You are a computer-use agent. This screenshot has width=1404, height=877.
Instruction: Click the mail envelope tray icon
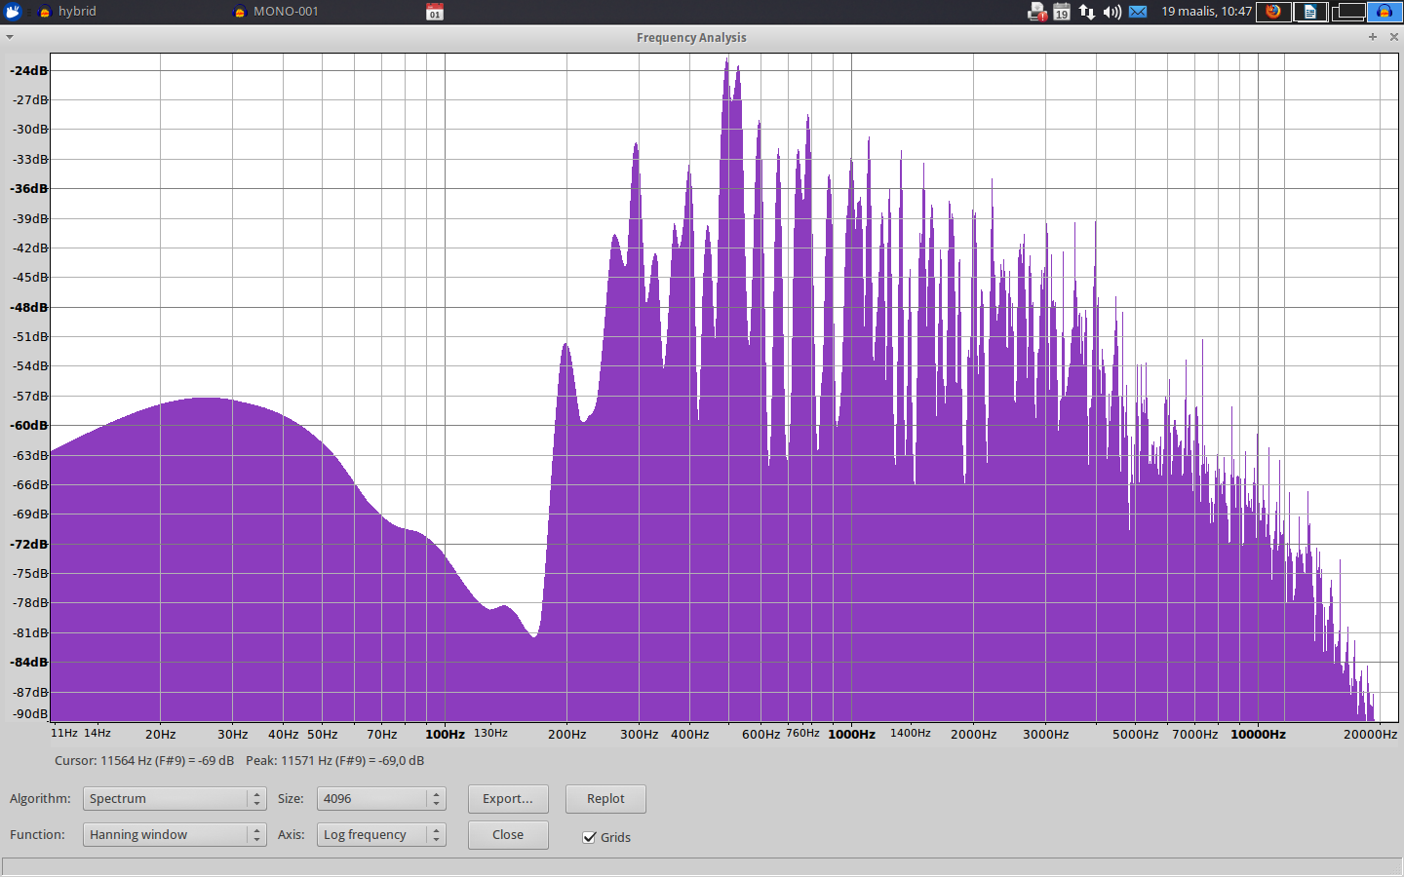[x=1138, y=12]
